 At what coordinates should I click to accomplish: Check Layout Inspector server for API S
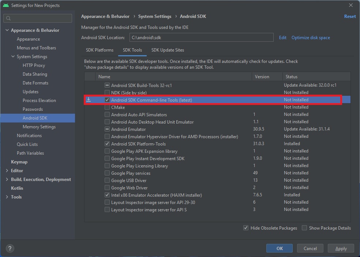(x=107, y=210)
